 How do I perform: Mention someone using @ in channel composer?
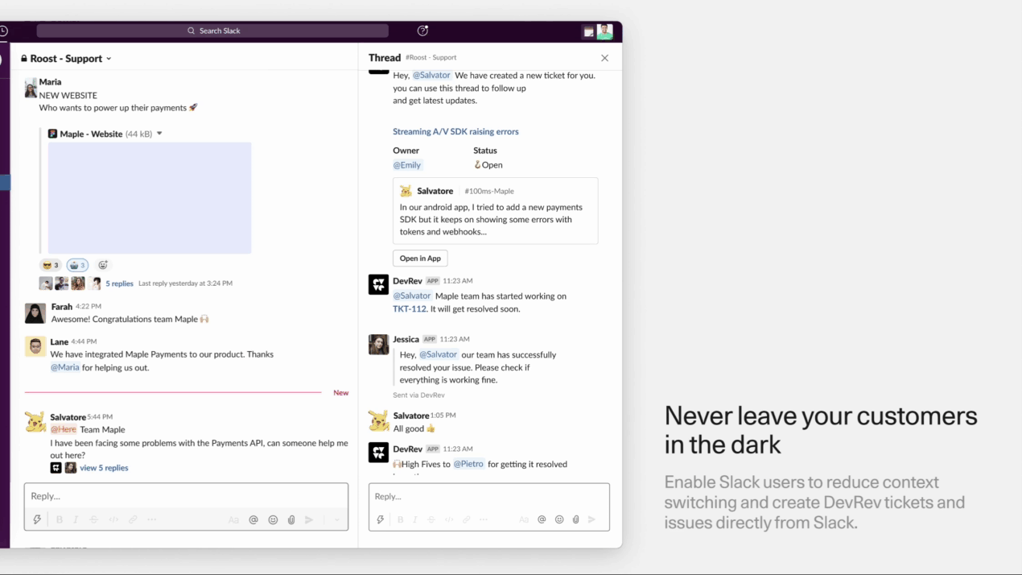point(253,520)
